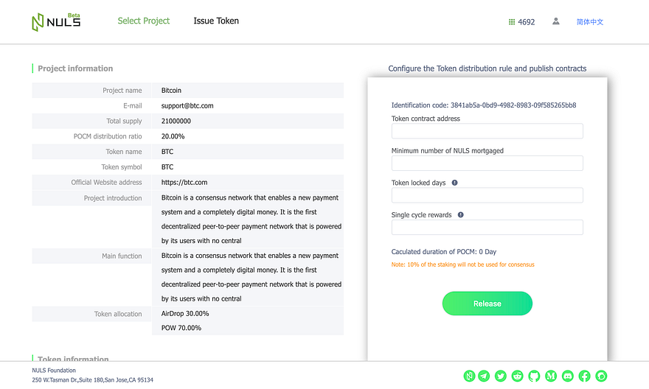
Task: Switch to the Select Project tab
Action: click(x=144, y=21)
